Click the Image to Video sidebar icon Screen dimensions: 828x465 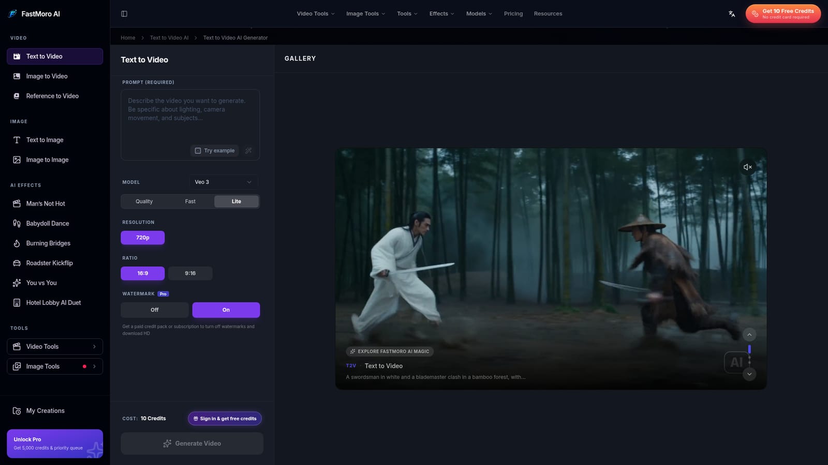tap(17, 76)
